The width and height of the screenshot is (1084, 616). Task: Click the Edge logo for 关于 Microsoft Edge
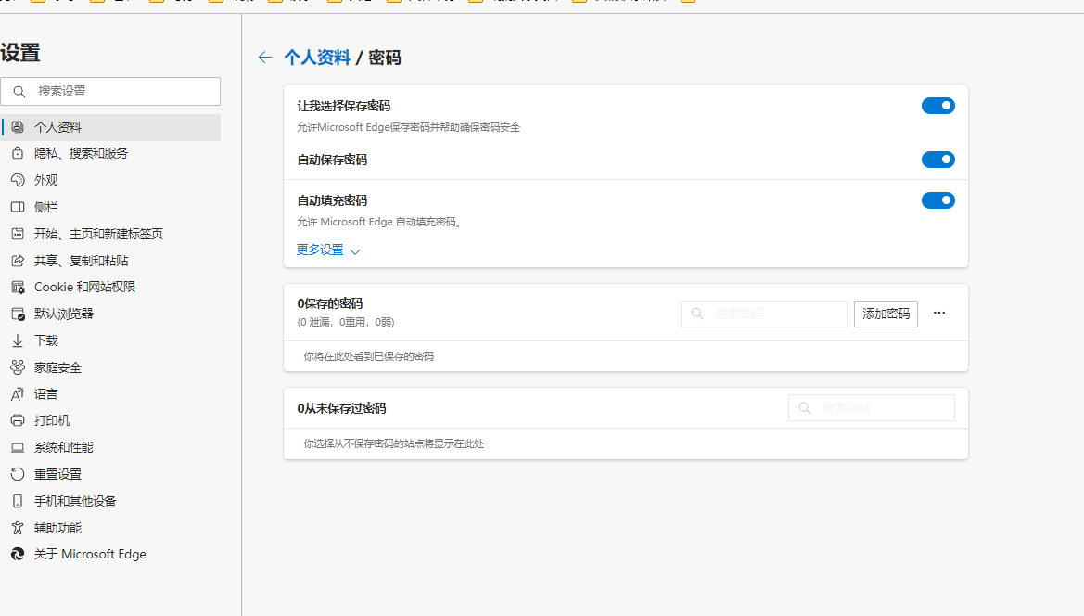click(18, 555)
